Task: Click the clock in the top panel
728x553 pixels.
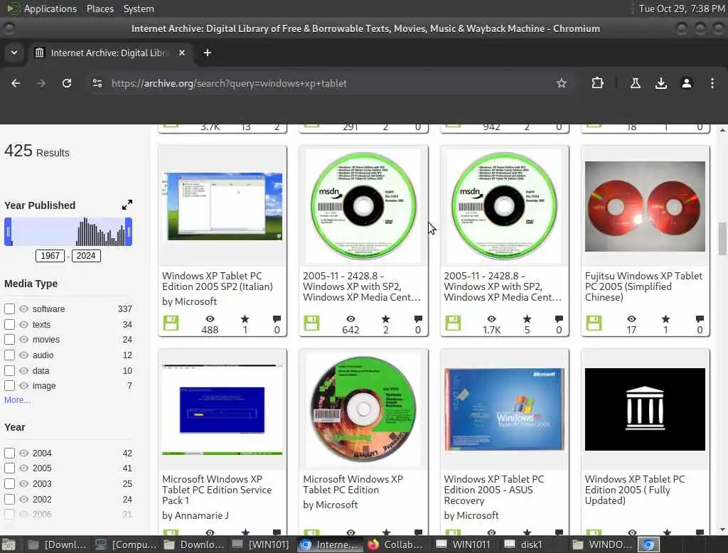Action: [682, 9]
